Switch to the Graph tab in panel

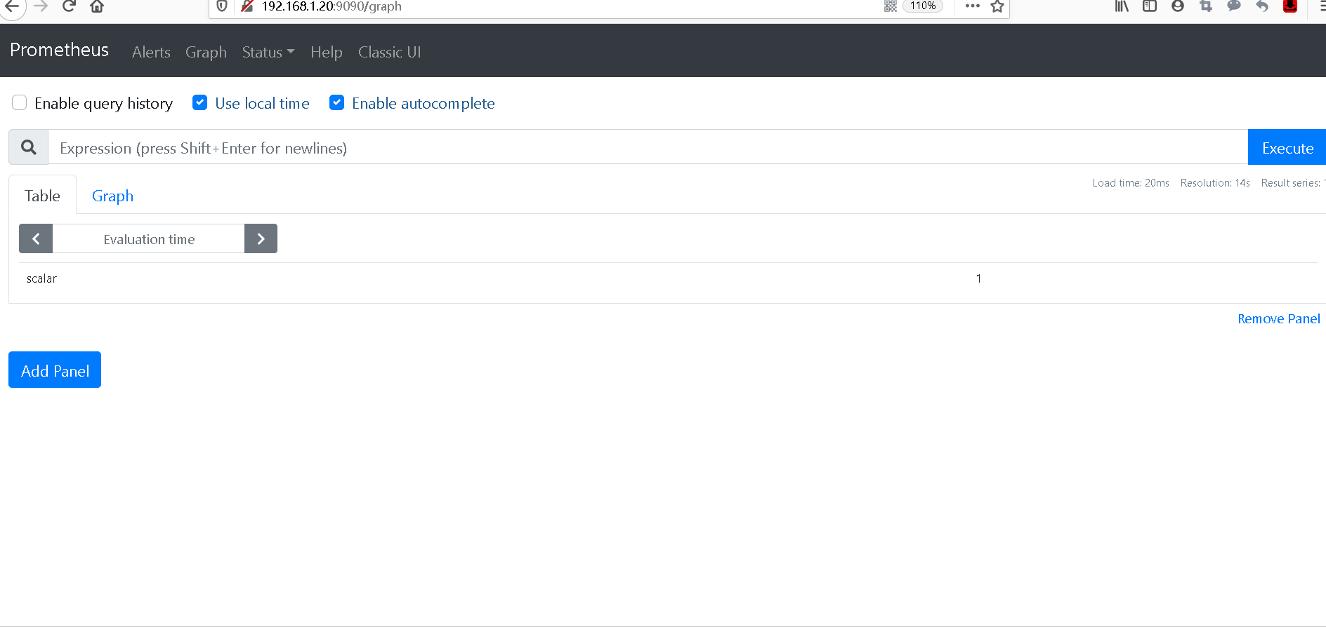point(112,196)
